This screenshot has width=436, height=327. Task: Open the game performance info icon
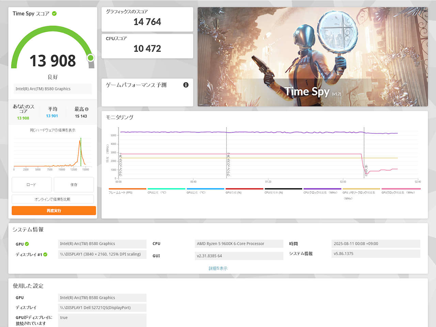[186, 85]
